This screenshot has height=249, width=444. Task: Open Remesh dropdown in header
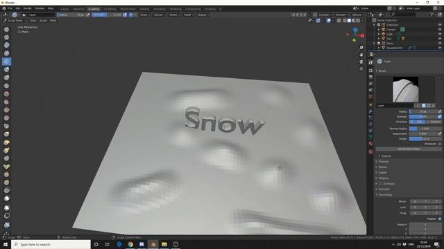click(342, 15)
